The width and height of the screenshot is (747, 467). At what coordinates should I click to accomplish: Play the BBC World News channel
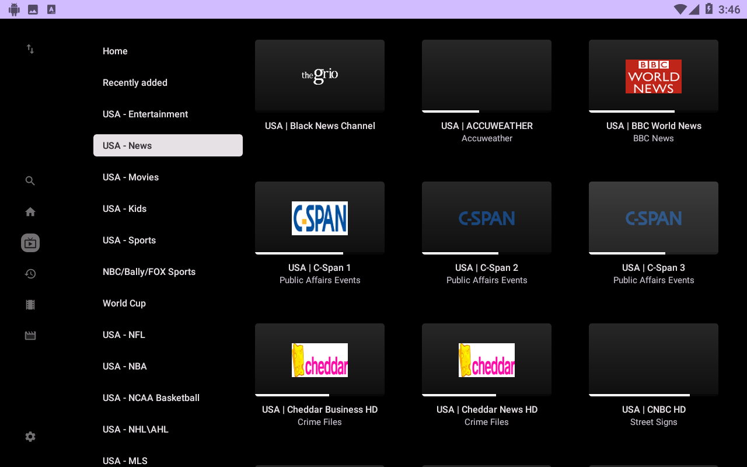coord(653,76)
